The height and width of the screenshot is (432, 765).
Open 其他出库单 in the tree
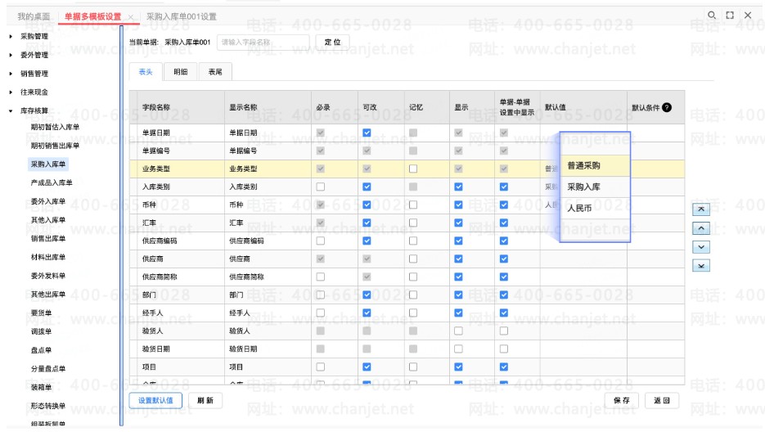click(x=48, y=294)
